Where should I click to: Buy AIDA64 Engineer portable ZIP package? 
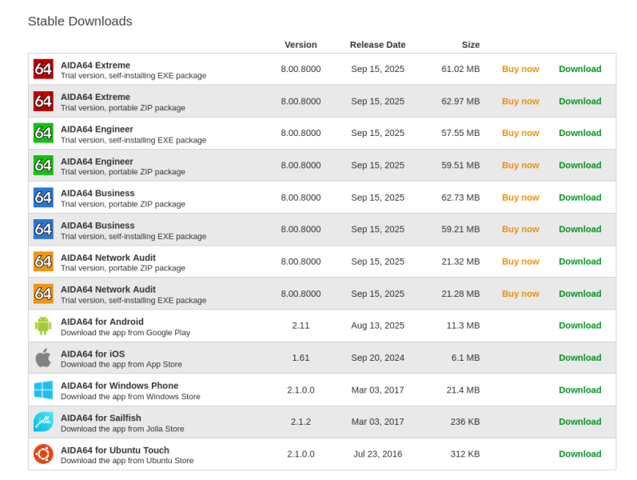click(520, 165)
